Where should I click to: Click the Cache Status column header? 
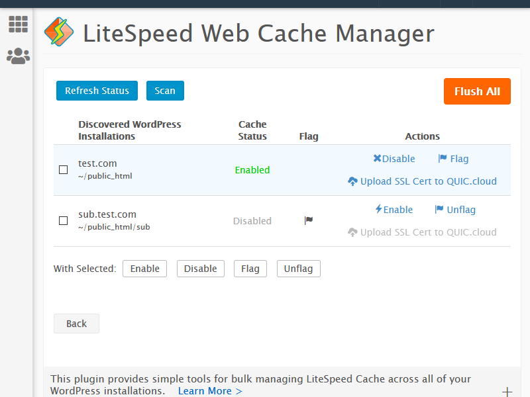[x=252, y=130]
